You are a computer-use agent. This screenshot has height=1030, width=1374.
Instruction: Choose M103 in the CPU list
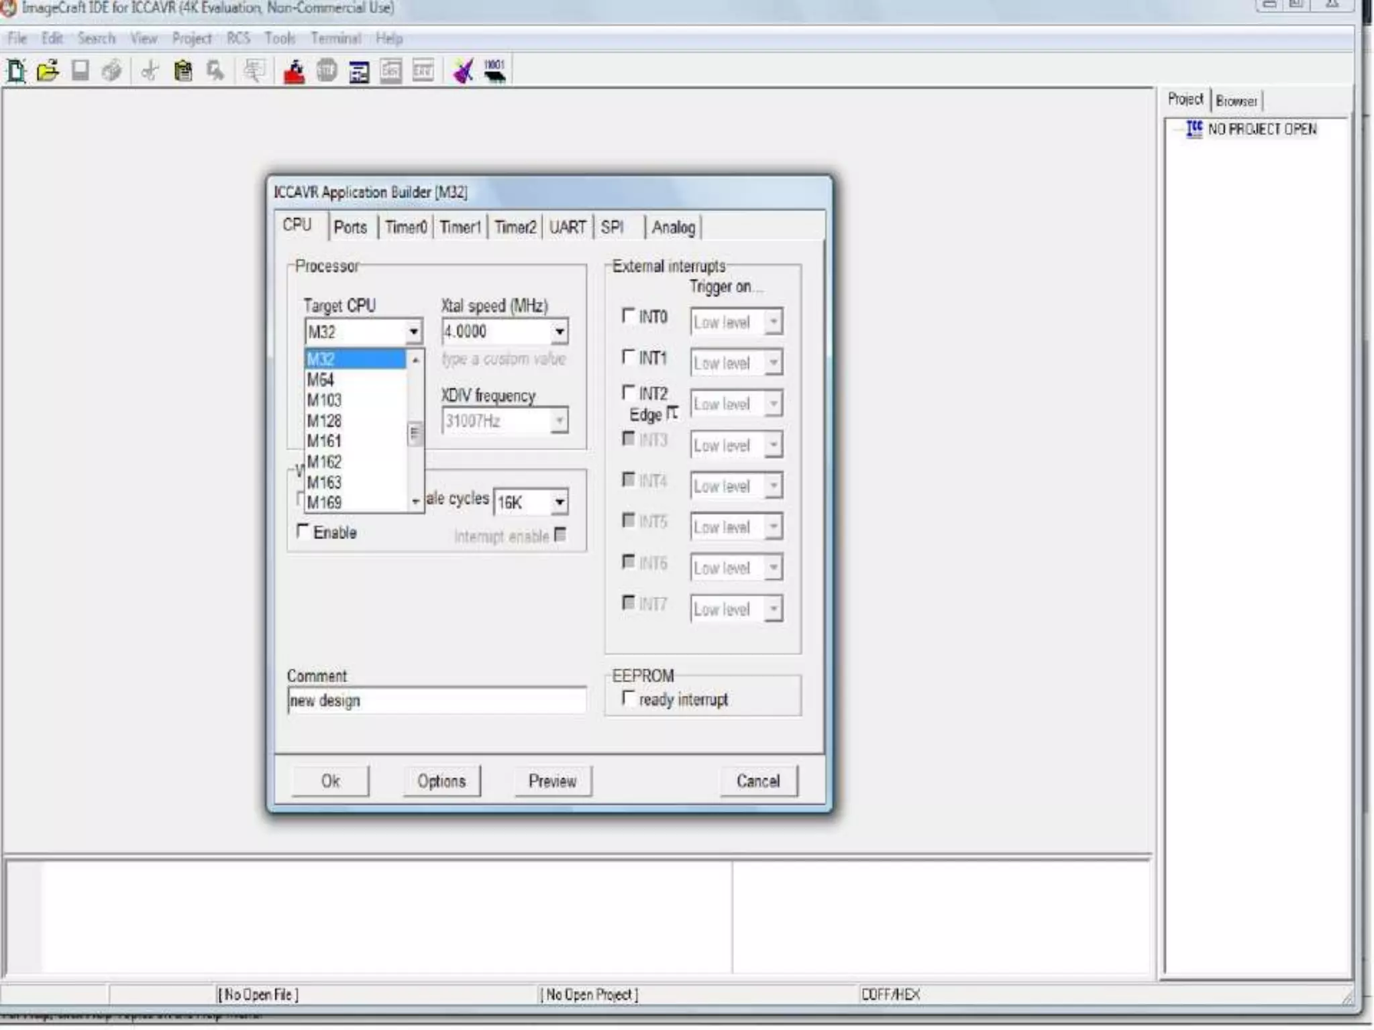pyautogui.click(x=356, y=400)
